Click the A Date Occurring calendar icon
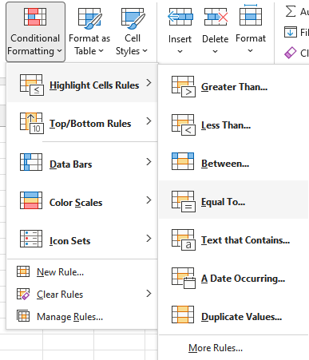Viewport: 309px width, 360px height. click(184, 278)
